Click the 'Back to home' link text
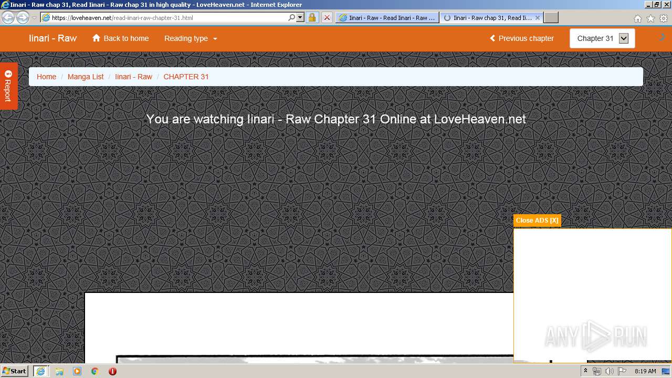Image resolution: width=672 pixels, height=378 pixels. (x=126, y=38)
